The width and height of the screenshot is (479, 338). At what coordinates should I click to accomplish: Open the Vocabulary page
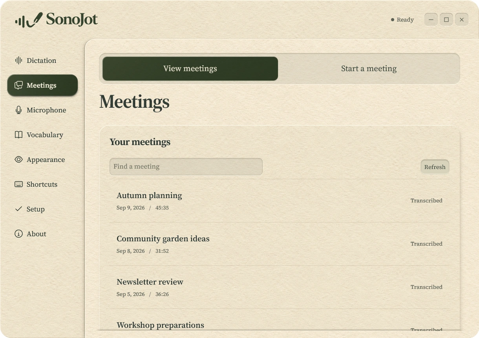tap(42, 135)
